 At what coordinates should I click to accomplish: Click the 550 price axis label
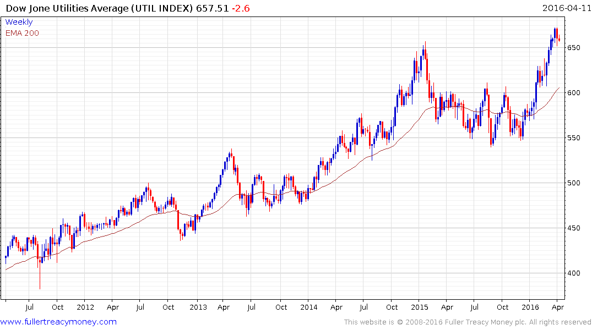click(x=573, y=138)
